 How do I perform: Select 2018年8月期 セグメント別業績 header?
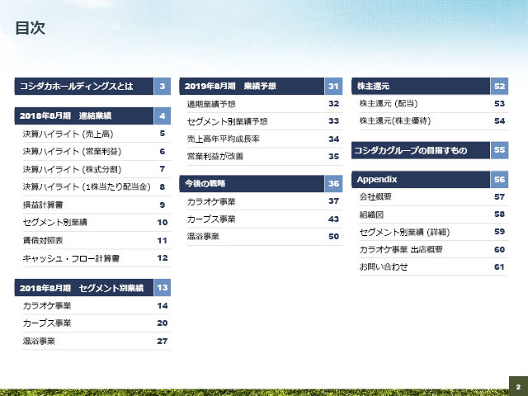pos(92,288)
